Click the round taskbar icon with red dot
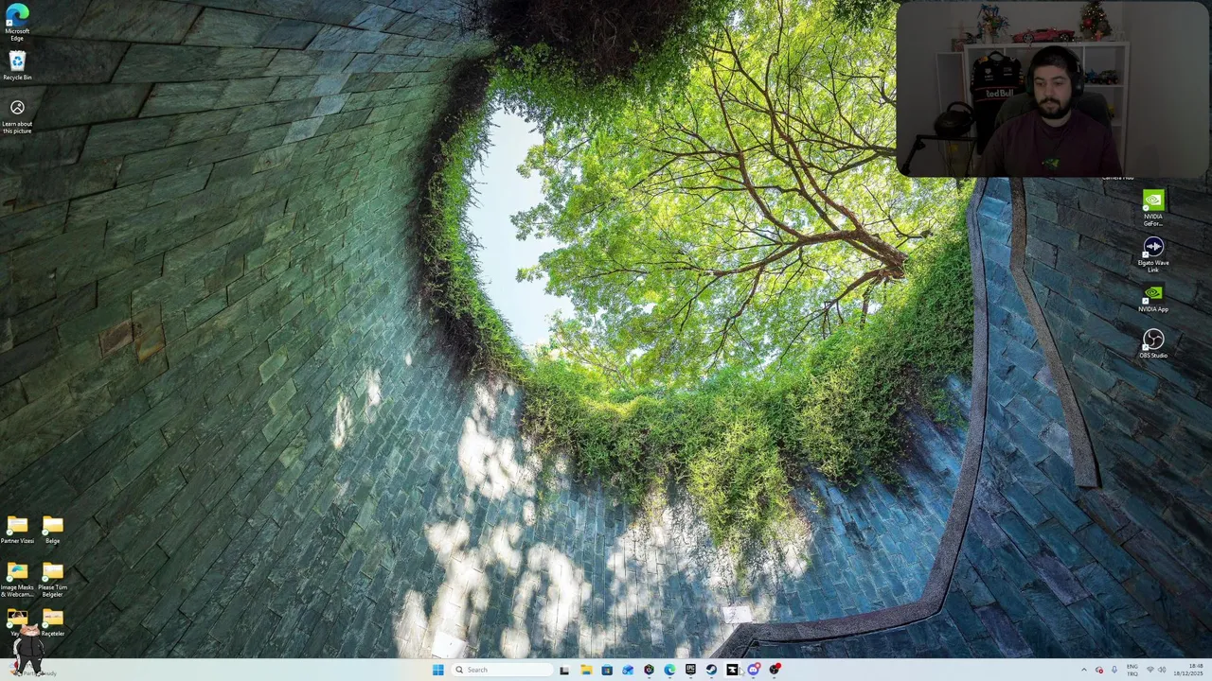Viewport: 1212px width, 681px height. (x=775, y=670)
